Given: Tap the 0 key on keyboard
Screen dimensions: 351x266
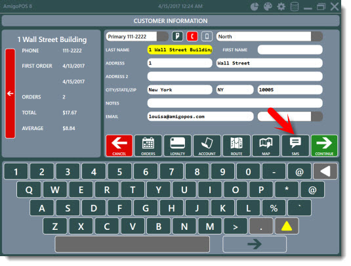Looking at the screenshot, I should 248,171.
